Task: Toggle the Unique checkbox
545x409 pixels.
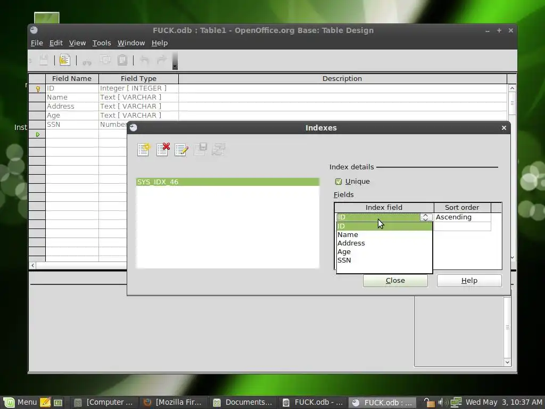Action: tap(338, 182)
